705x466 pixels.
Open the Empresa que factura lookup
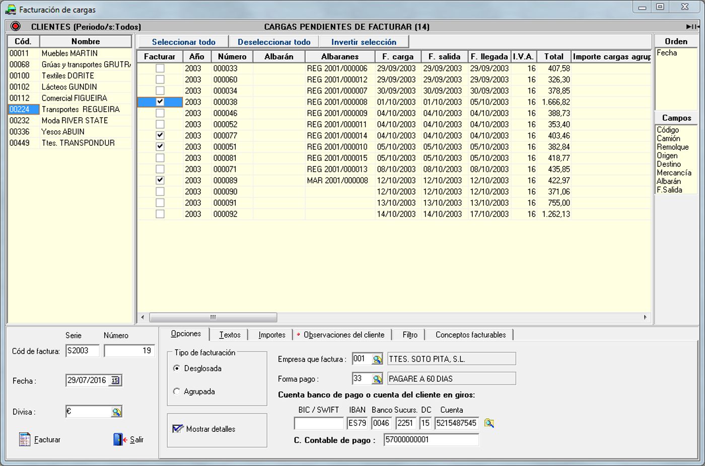pyautogui.click(x=377, y=359)
